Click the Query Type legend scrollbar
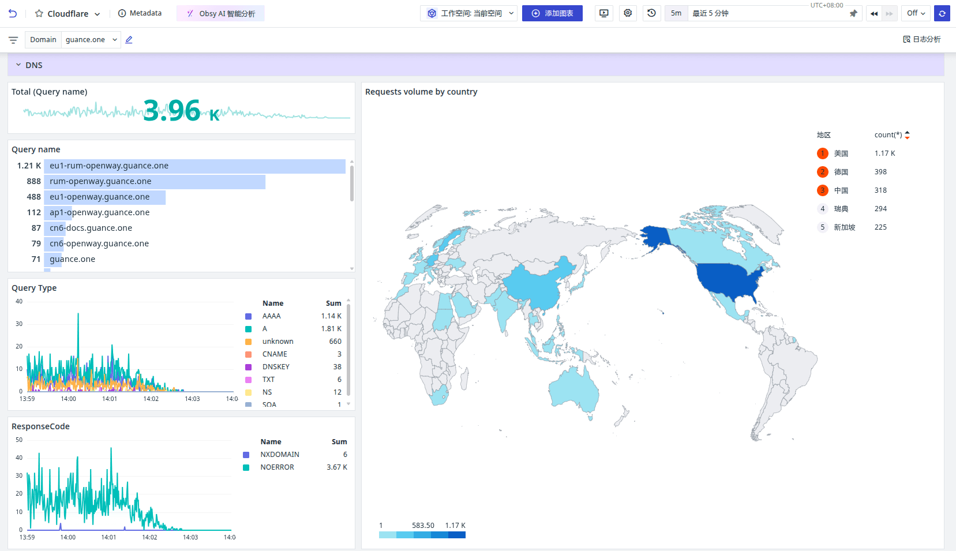 click(x=348, y=350)
